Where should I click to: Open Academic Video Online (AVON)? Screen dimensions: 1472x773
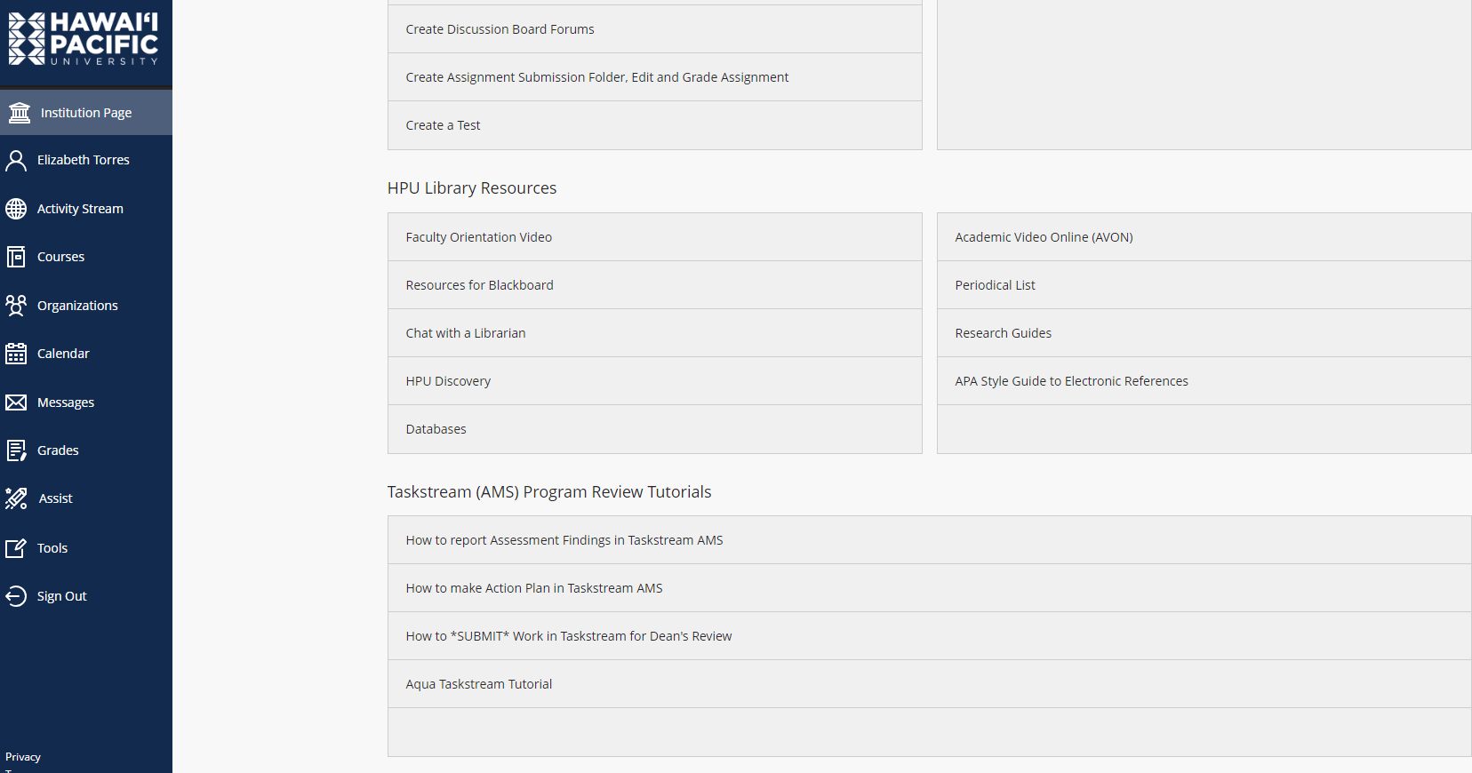[x=1204, y=237]
